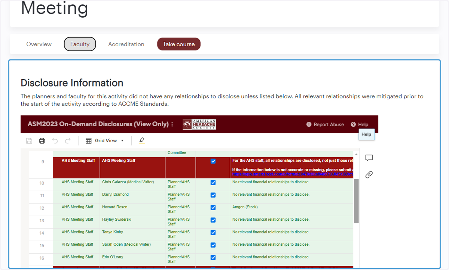Click the ASM2023 On-Demand Disclosures title
Viewport: 449px width, 270px height.
98,124
